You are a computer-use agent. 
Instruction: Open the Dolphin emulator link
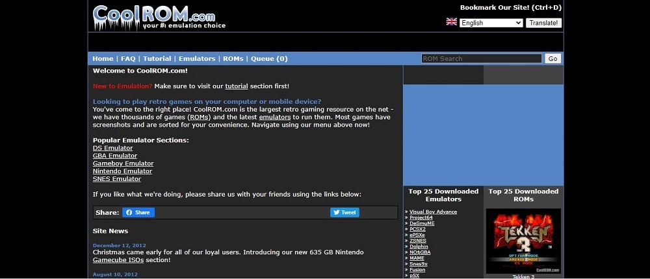419,247
